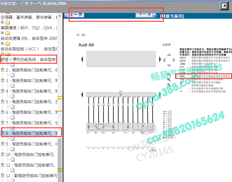This screenshot has width=232, height=182.
Task: Click the Audi A6 title text
Action: point(86,45)
